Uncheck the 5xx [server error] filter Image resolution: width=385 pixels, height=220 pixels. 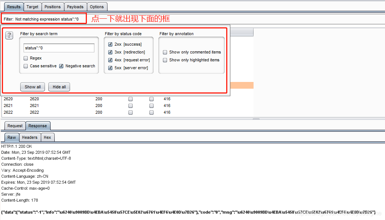pyautogui.click(x=110, y=68)
